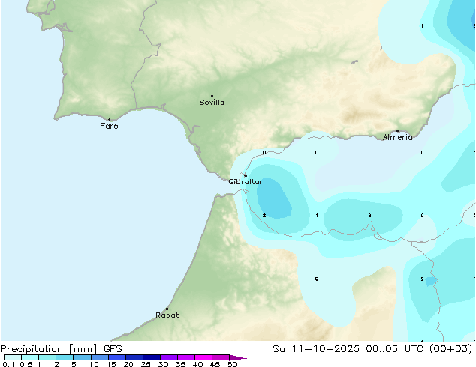
Task: Click the Sevilla city label
Action: pos(212,103)
